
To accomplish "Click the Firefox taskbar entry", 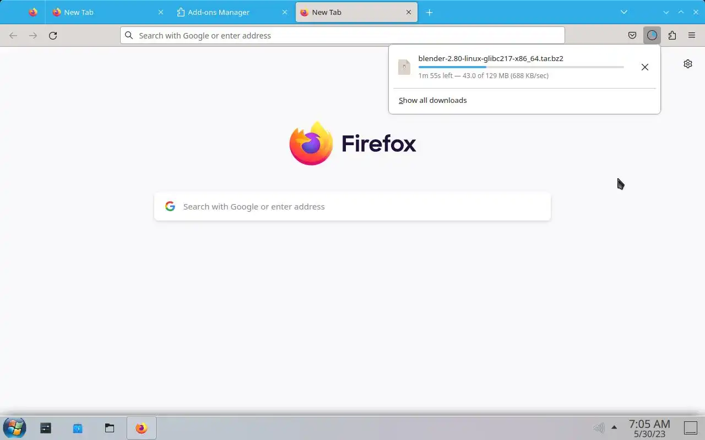I will coord(142,428).
